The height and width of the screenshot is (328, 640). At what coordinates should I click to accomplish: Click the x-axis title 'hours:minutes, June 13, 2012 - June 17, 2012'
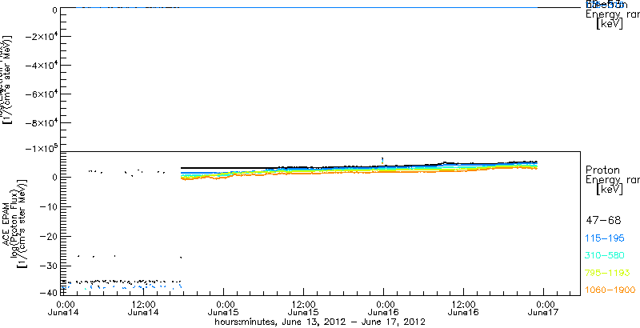click(321, 322)
